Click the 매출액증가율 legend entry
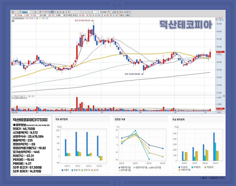The width and height of the screenshot is (236, 186). [125, 167]
